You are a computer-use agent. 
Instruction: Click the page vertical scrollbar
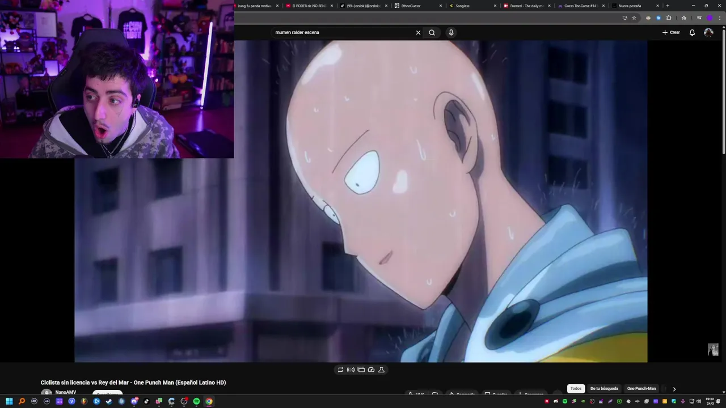[723, 91]
